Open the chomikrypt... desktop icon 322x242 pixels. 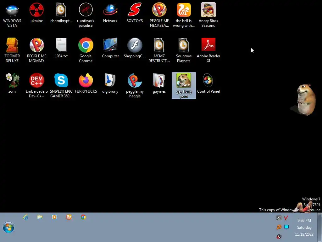tap(61, 13)
